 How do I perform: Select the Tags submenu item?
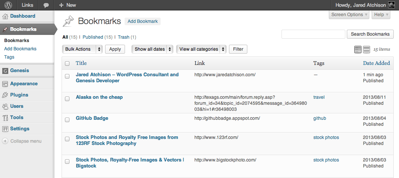coord(9,57)
